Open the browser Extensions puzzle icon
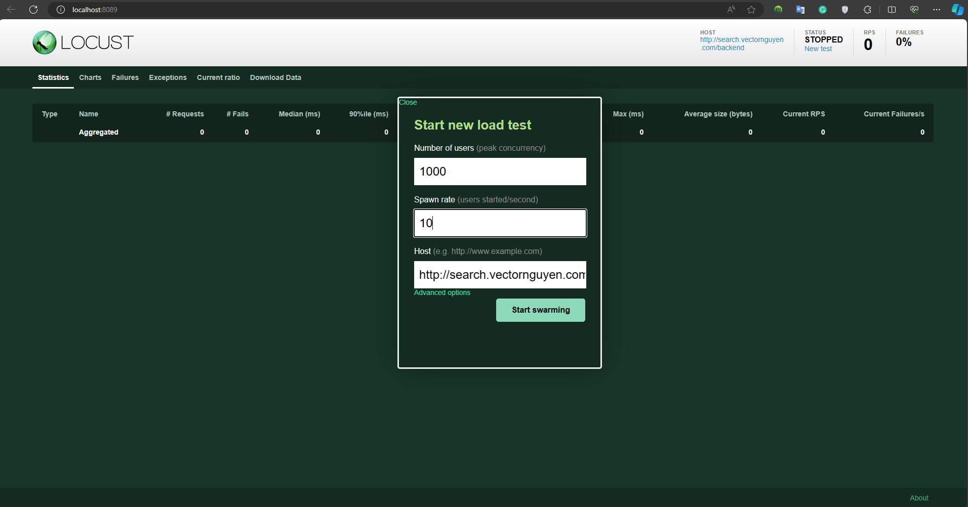Screen dimensions: 968x507 [867, 10]
